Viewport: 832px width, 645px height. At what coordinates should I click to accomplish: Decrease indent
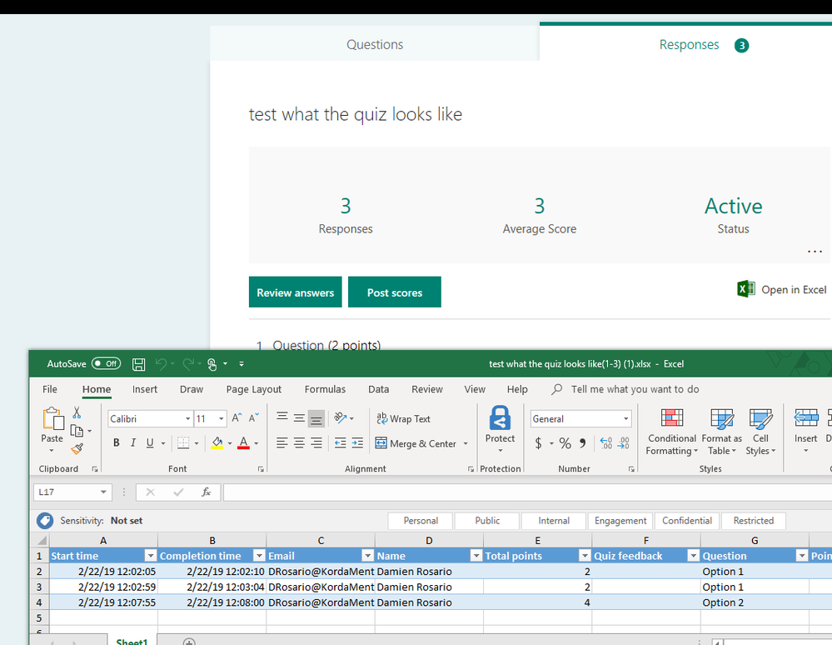(x=340, y=443)
